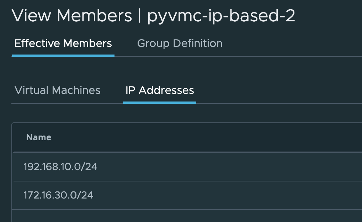This screenshot has height=222, width=362.
Task: Click blank space in the 172.16.30.0/24 row
Action: [x=231, y=195]
